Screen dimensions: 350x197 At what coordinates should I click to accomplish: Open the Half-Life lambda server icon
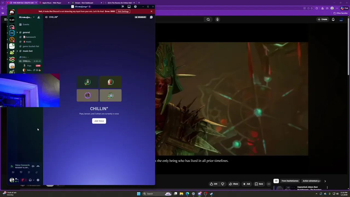click(x=12, y=39)
